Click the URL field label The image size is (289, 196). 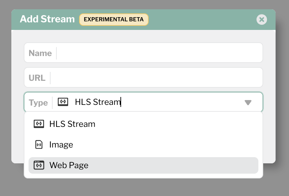pos(37,78)
